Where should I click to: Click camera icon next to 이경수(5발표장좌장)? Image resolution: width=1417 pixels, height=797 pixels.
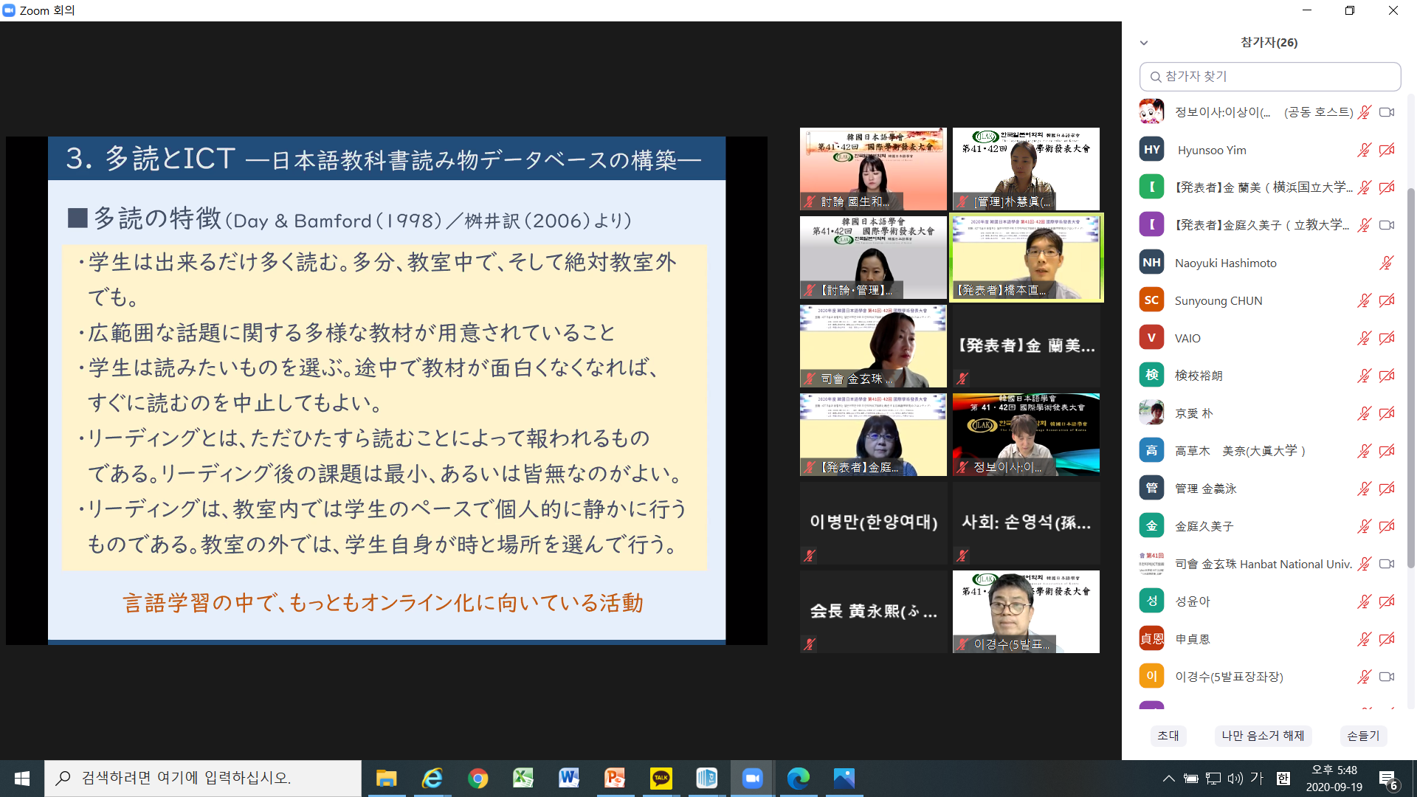[x=1387, y=677]
